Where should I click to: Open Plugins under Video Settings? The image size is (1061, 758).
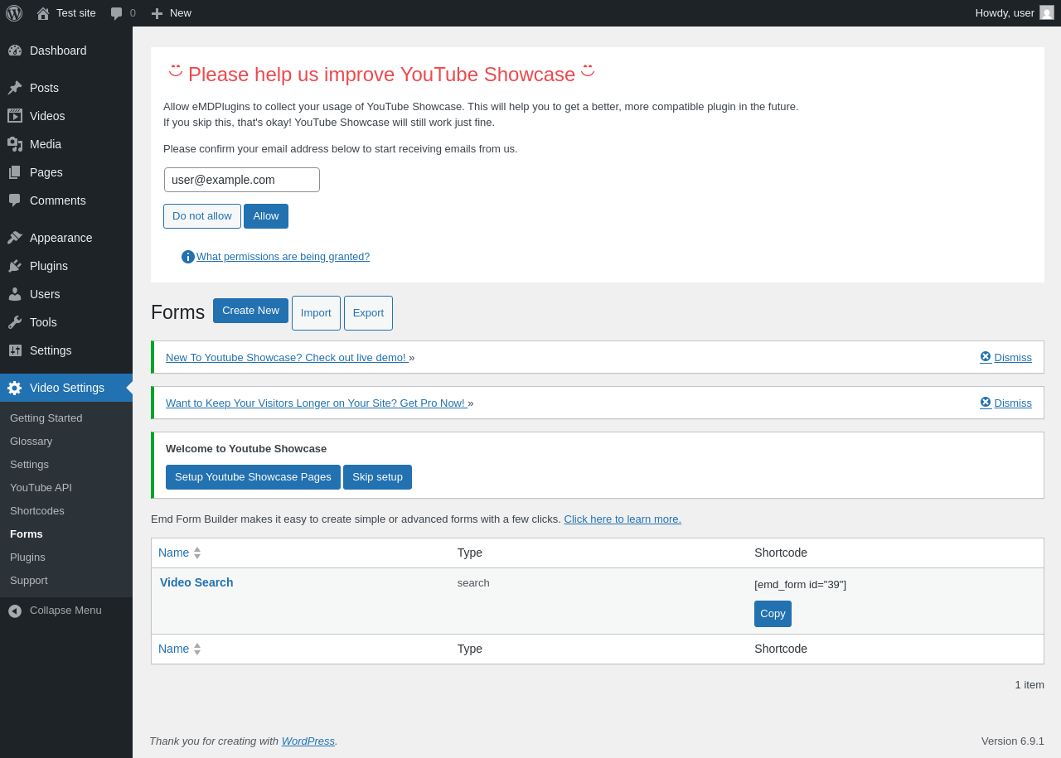click(27, 557)
